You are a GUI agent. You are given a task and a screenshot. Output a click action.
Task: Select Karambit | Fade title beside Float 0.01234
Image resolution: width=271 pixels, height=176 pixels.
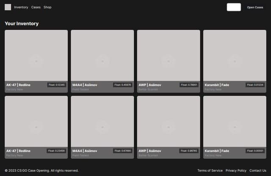pyautogui.click(x=217, y=85)
